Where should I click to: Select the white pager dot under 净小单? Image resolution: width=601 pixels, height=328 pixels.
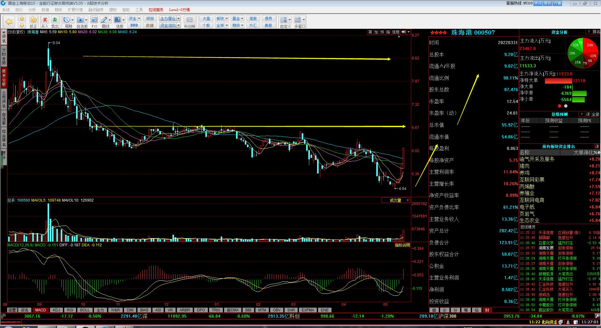coord(566,106)
